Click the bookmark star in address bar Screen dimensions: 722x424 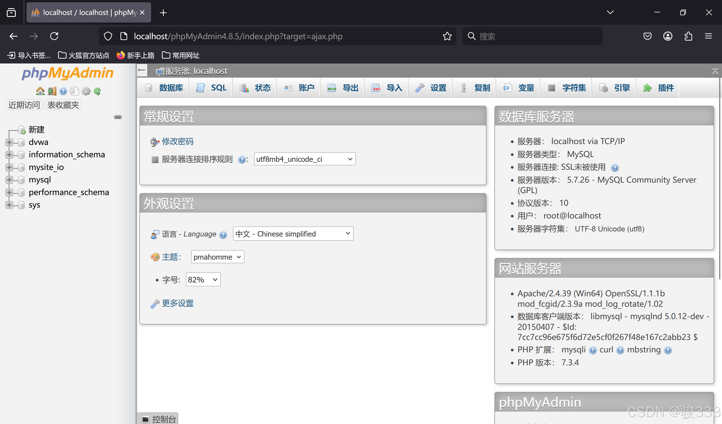coord(447,36)
